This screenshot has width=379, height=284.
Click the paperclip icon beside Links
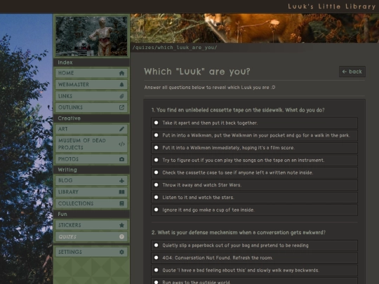coord(121,96)
